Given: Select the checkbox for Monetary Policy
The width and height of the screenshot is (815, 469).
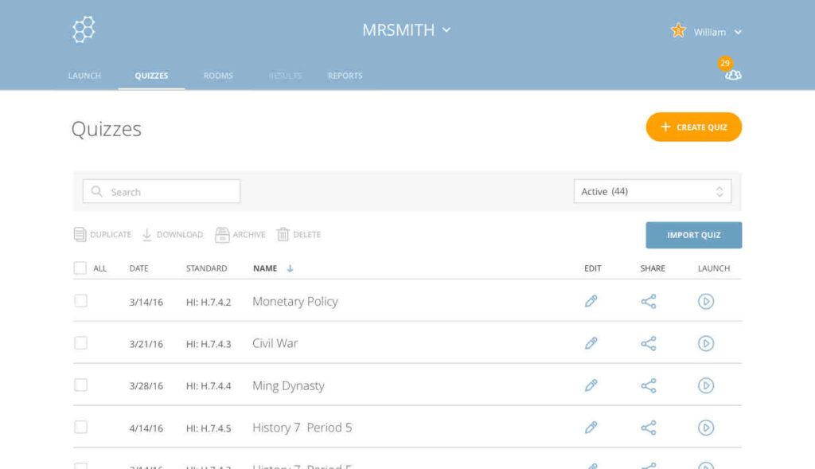Looking at the screenshot, I should [x=80, y=301].
